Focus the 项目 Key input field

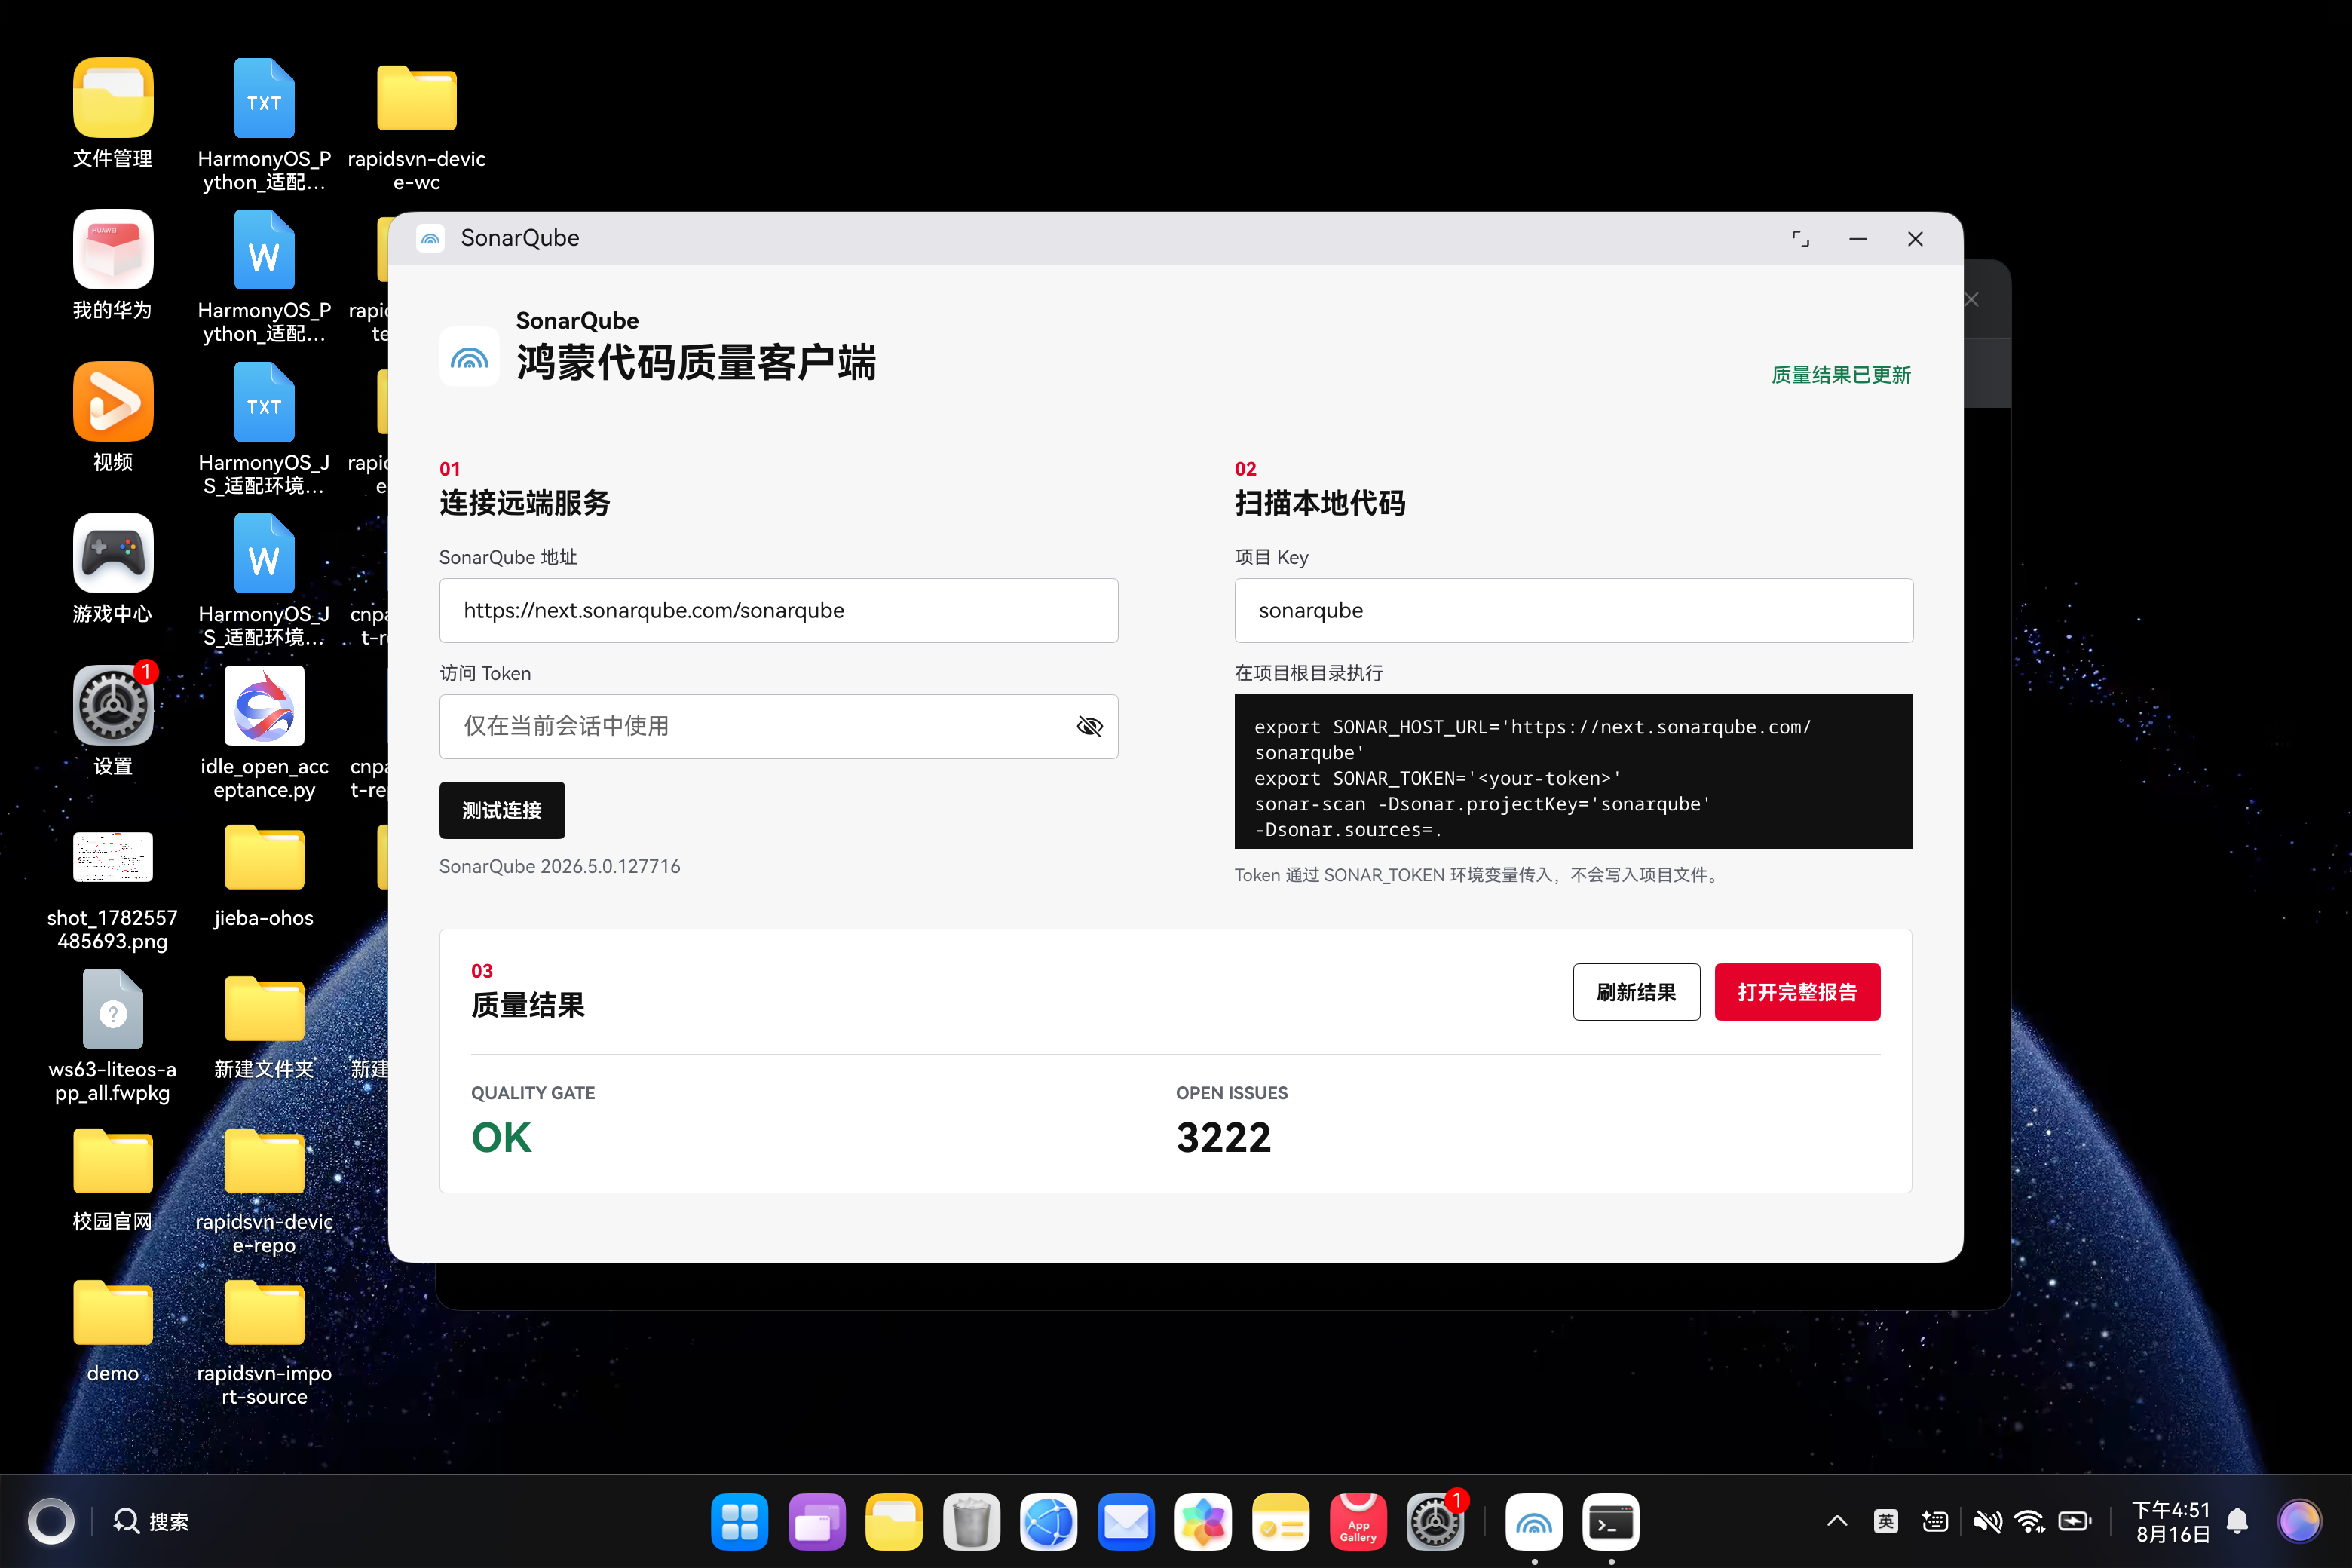point(1573,610)
